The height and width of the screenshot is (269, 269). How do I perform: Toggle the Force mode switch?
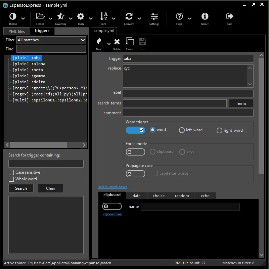coord(135,152)
